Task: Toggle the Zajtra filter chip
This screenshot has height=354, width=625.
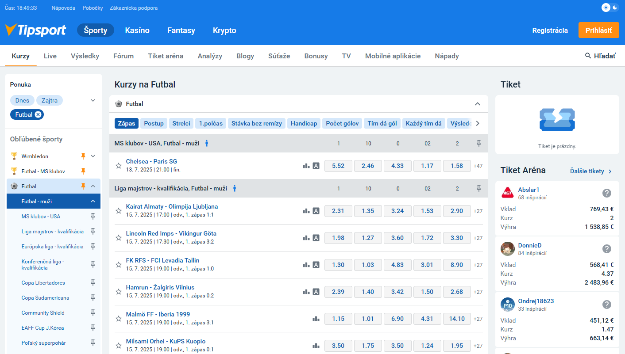Action: (50, 100)
